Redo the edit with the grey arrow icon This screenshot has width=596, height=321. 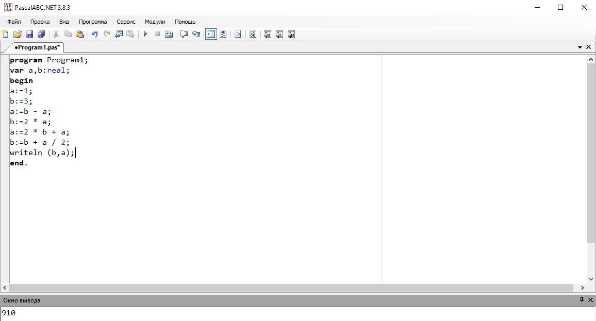[107, 34]
